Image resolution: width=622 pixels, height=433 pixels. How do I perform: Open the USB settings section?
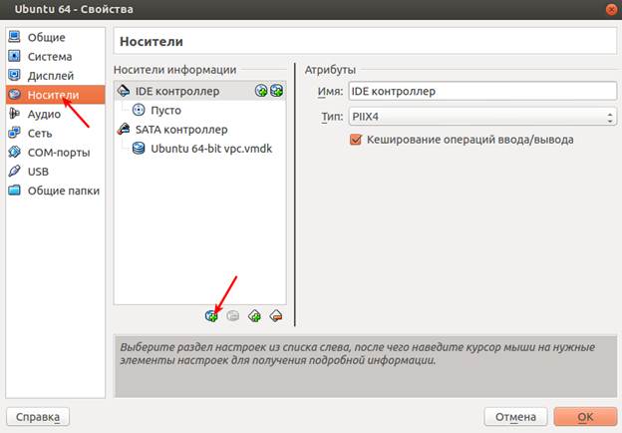(55, 171)
